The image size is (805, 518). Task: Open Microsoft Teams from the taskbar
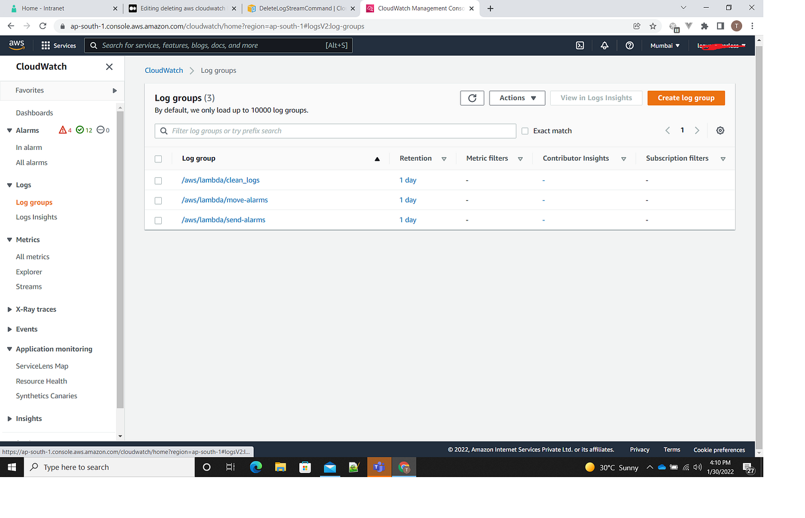coord(379,467)
